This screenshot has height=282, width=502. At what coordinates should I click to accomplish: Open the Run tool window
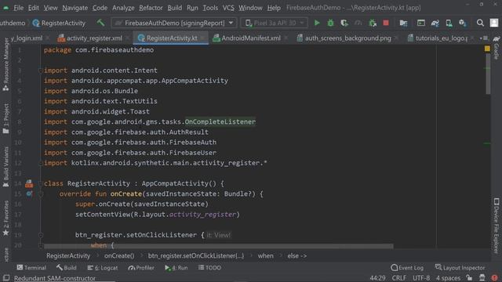[176, 268]
